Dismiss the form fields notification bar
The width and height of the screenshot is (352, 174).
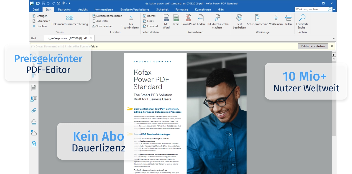tap(332, 46)
